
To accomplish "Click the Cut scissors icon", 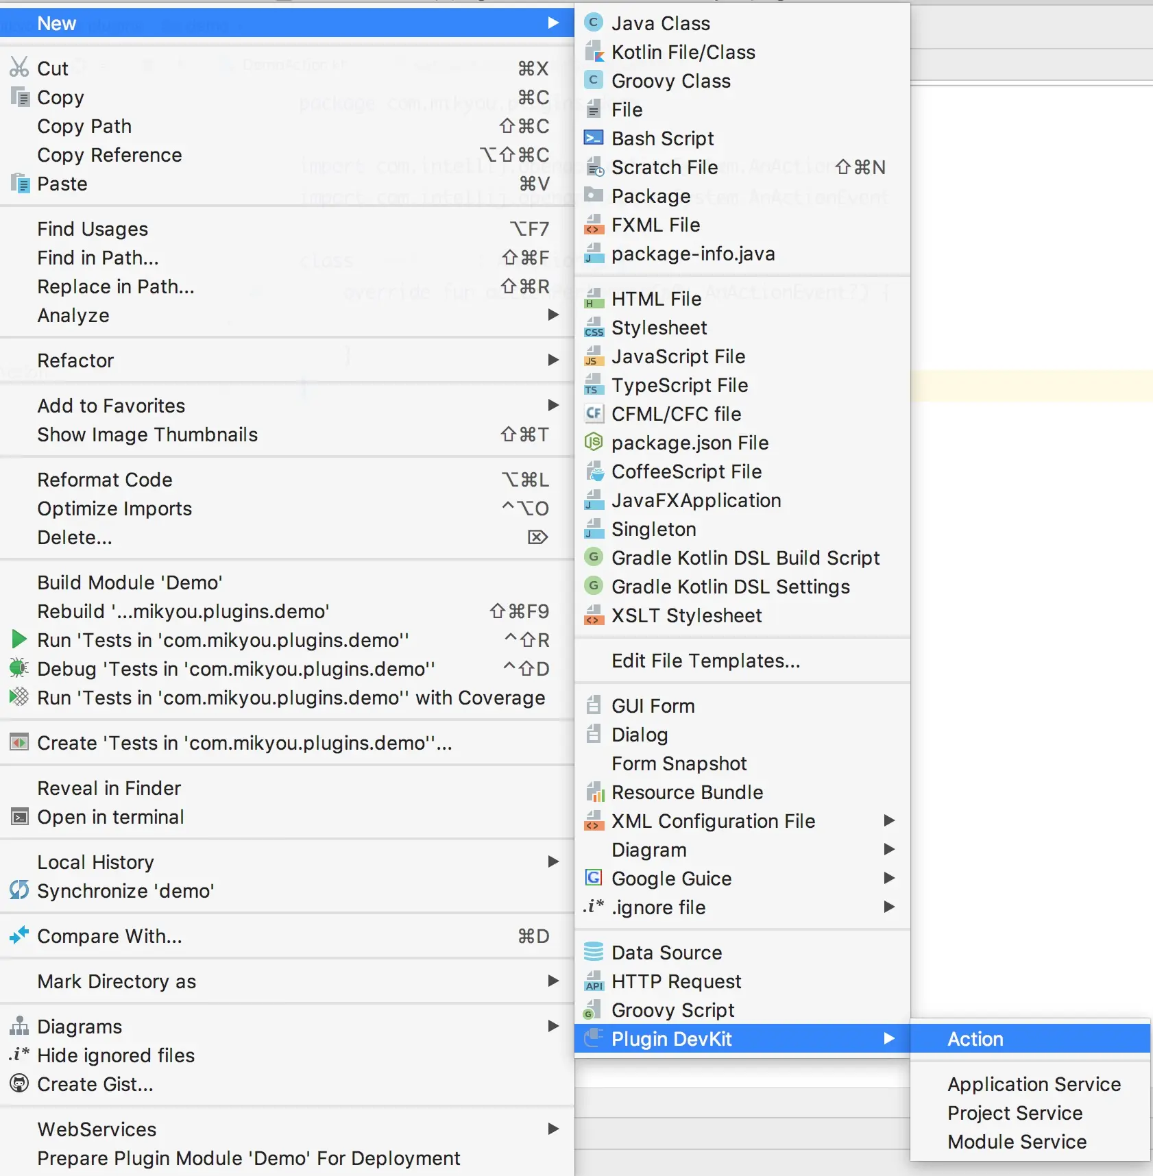I will coord(19,67).
